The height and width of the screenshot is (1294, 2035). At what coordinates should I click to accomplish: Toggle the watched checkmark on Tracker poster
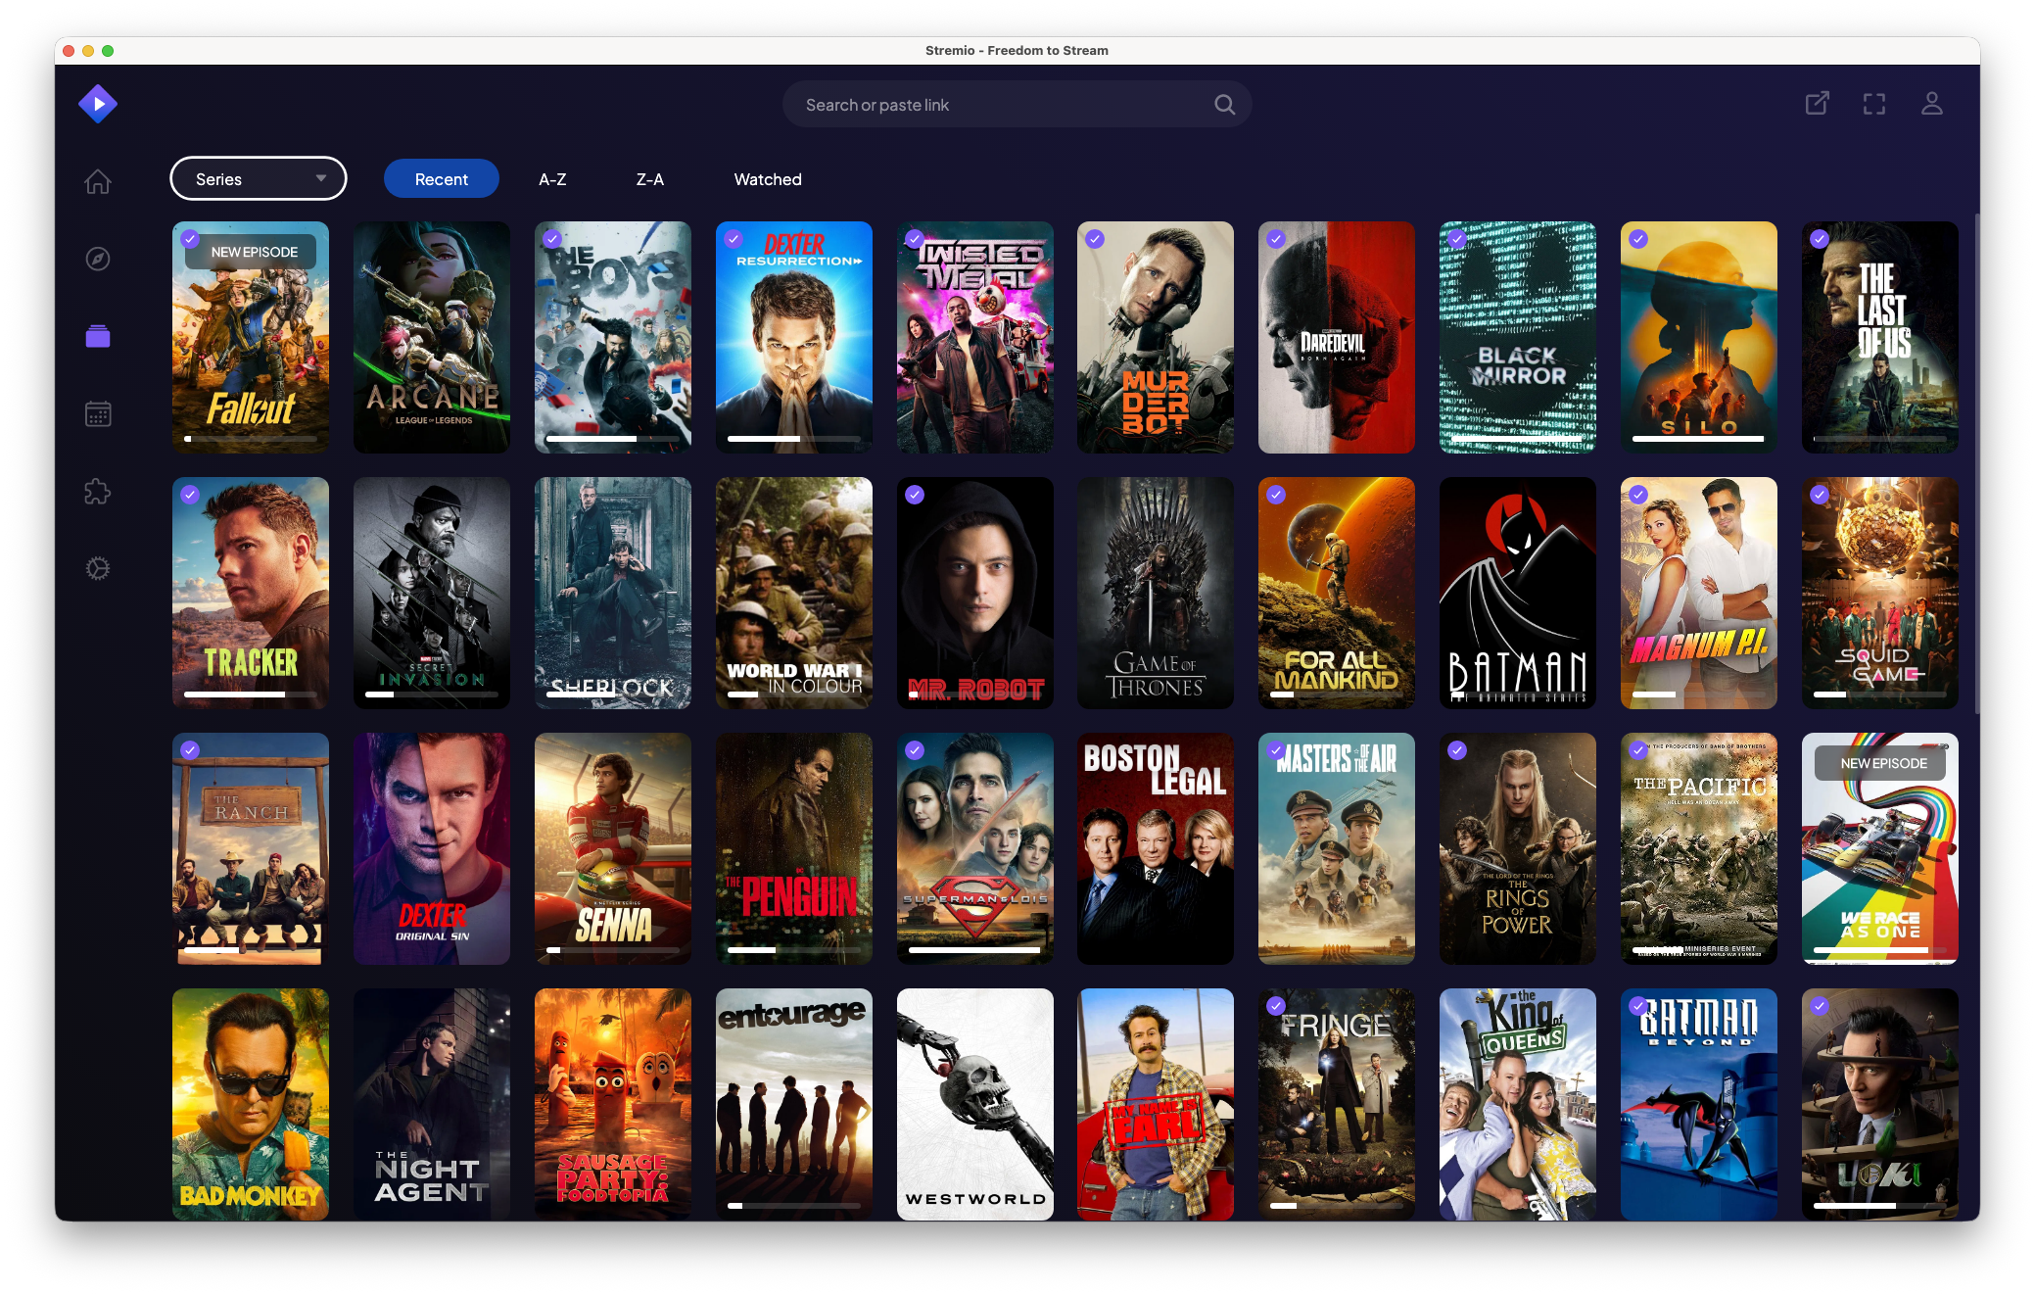click(x=190, y=495)
